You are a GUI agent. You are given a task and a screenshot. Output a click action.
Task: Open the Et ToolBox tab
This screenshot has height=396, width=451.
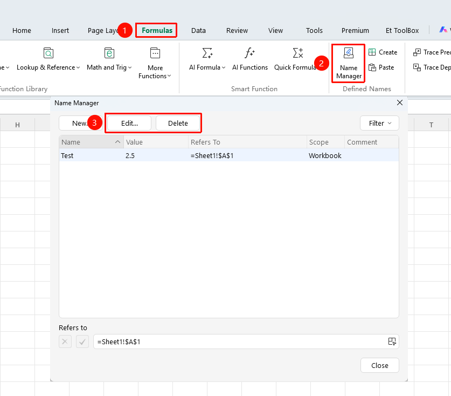tap(402, 31)
